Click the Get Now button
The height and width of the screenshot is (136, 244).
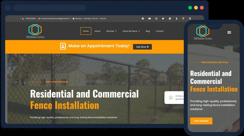pyautogui.click(x=142, y=47)
